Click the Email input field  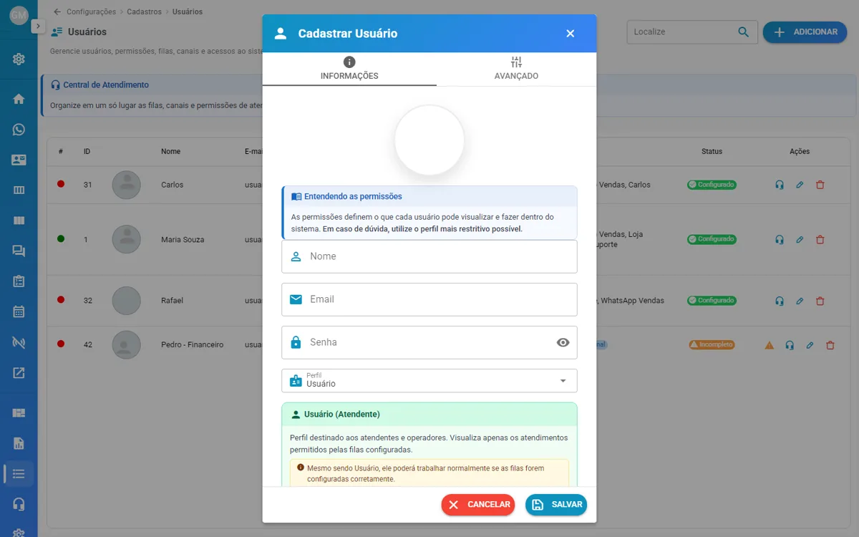429,299
